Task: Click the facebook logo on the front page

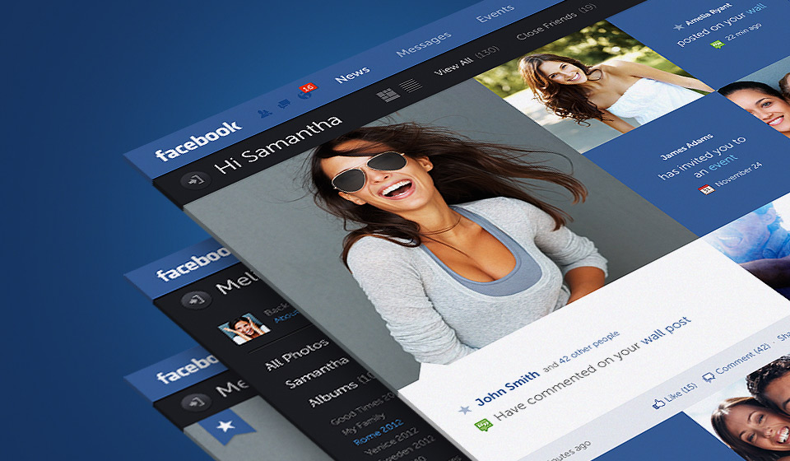Action: point(198,141)
